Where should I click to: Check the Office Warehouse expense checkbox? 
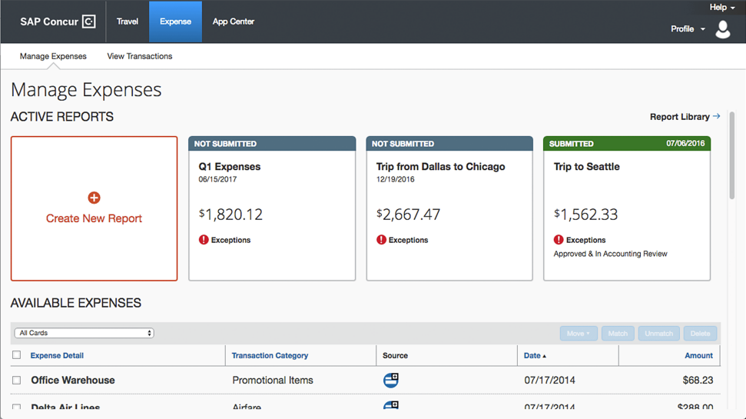(17, 380)
